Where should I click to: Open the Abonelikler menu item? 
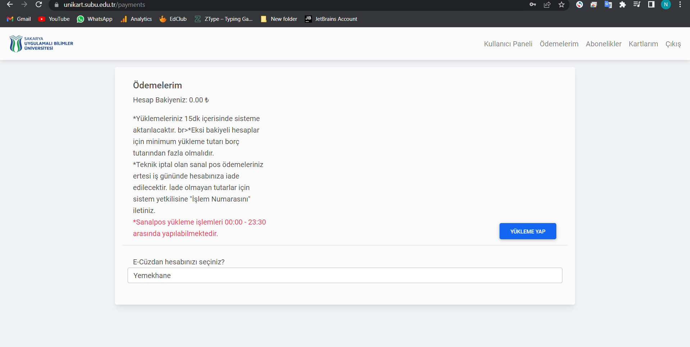point(603,44)
